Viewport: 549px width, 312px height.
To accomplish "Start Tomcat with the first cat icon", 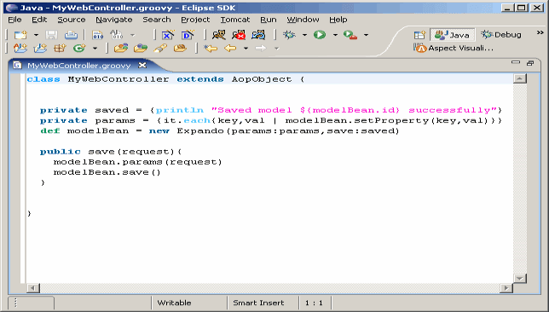I will (x=219, y=35).
